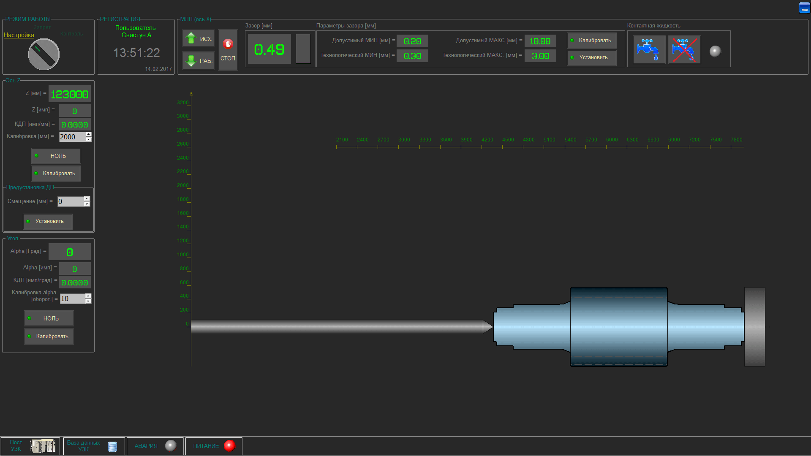This screenshot has height=456, width=811.
Task: Click the neutral/grey contact liquid icon
Action: (x=716, y=49)
